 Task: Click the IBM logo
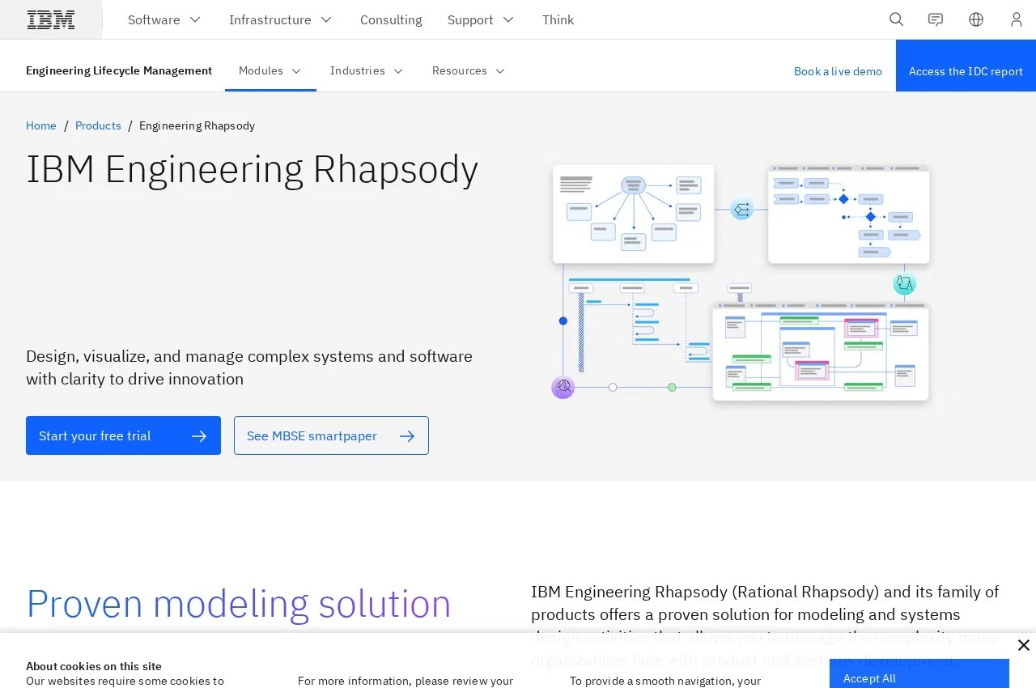[51, 19]
